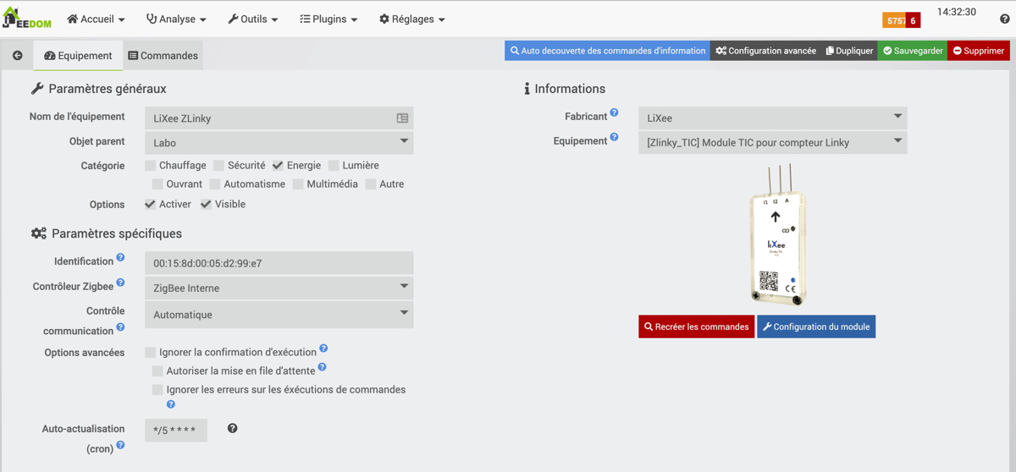Toggle Ouvrant category checkbox

click(x=158, y=184)
